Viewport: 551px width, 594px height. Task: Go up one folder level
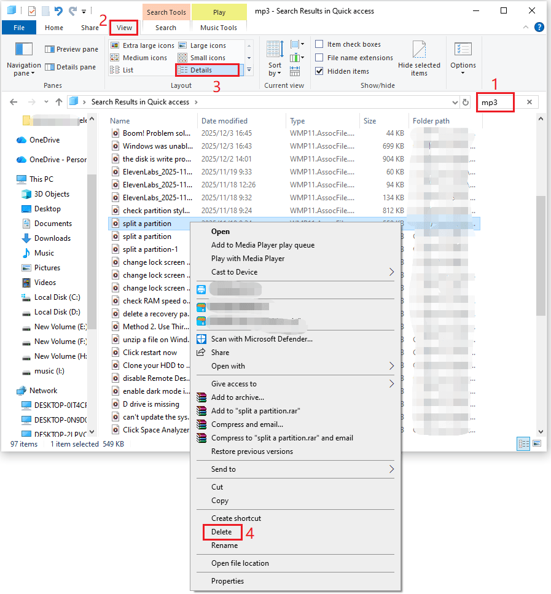click(59, 102)
